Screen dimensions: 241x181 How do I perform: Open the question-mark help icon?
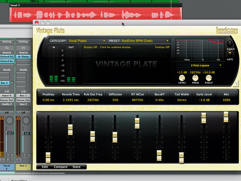236,84
